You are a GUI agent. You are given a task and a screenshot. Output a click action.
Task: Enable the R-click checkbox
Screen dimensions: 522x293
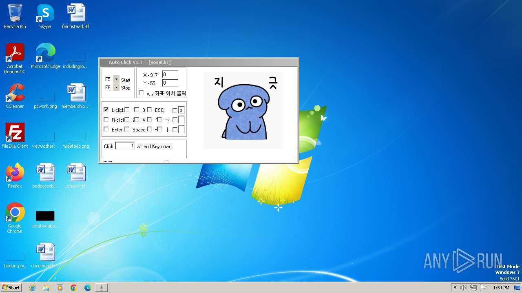point(106,120)
